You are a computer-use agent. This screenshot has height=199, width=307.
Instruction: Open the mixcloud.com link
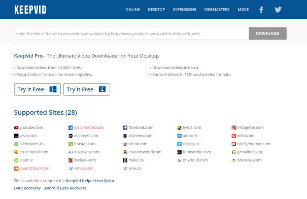tap(195, 160)
